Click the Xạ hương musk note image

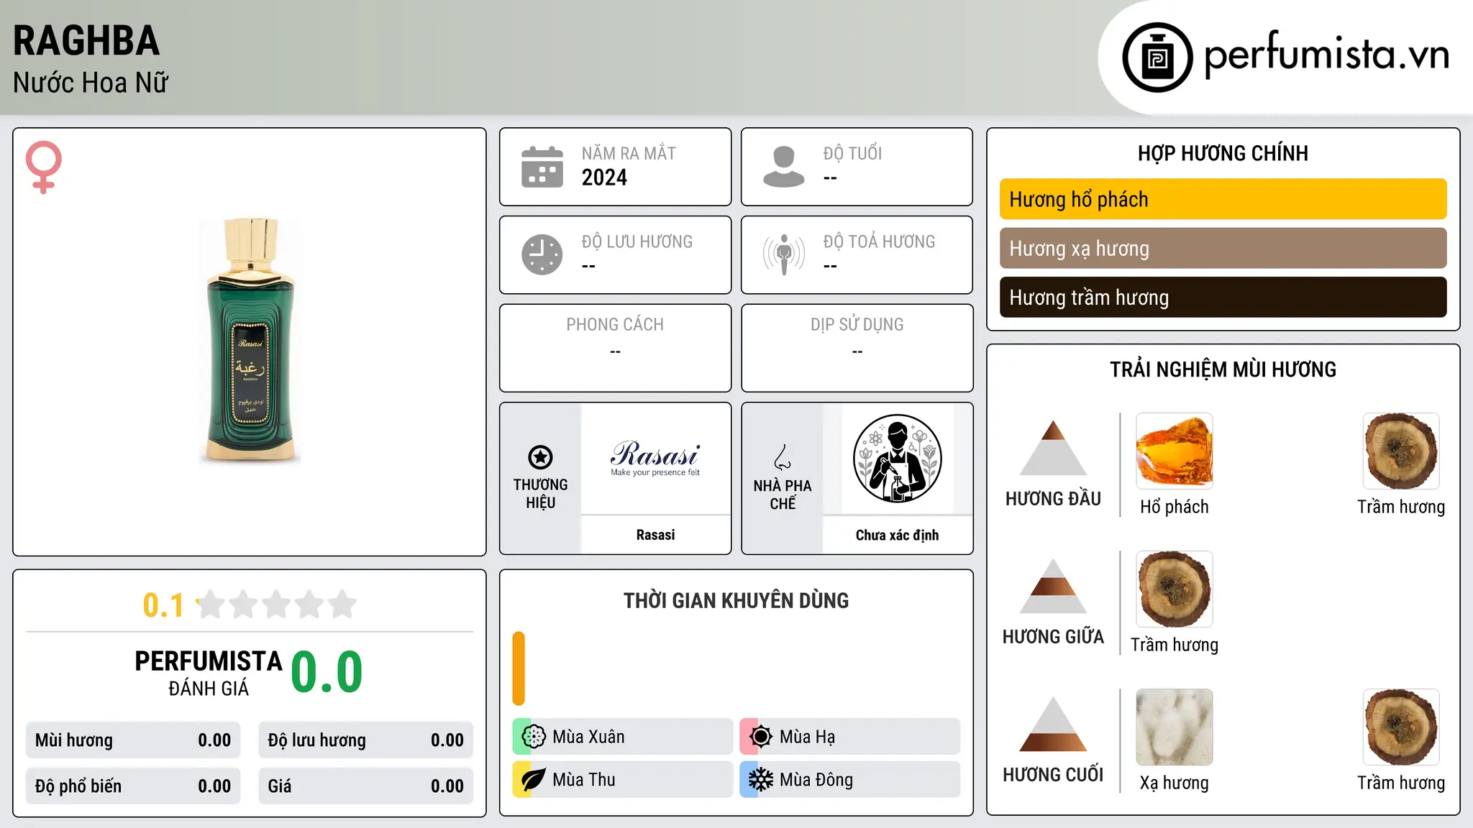[1175, 727]
